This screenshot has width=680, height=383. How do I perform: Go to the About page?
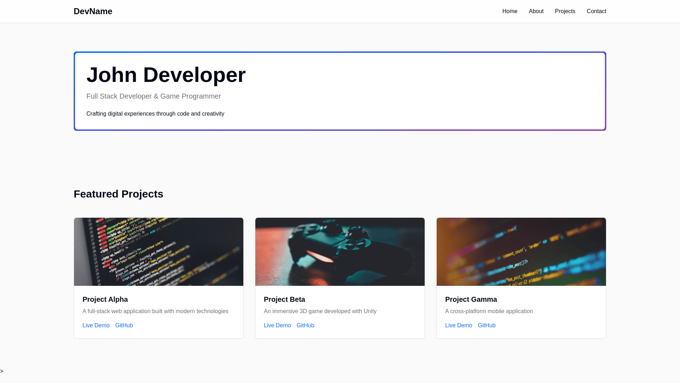(536, 11)
